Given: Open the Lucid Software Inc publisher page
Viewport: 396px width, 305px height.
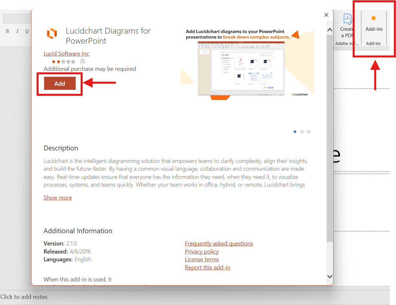Looking at the screenshot, I should tap(66, 53).
